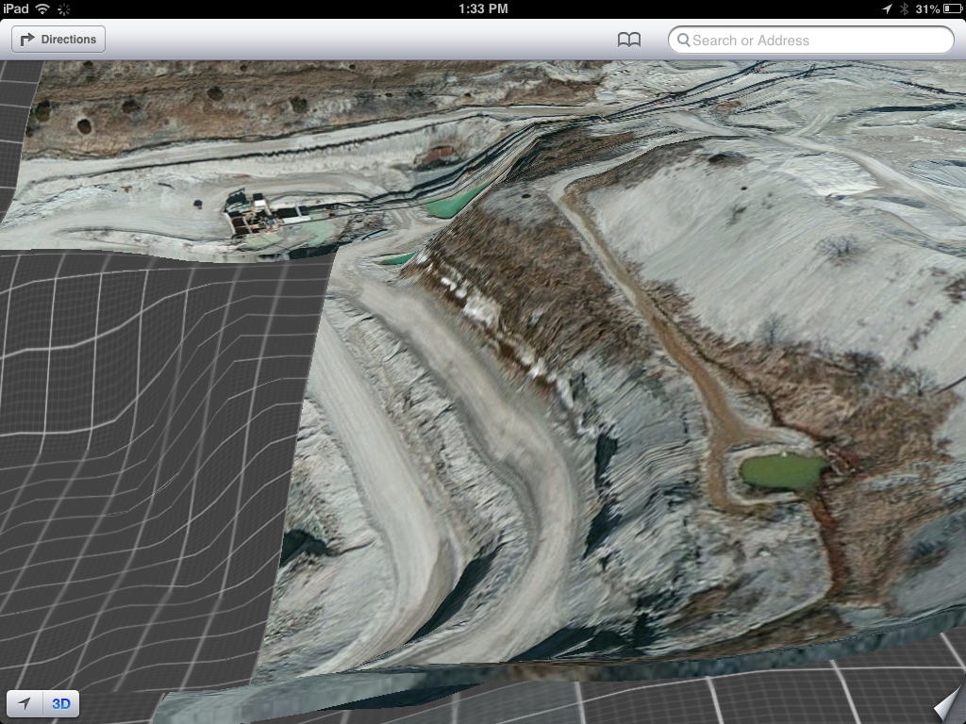Viewport: 966px width, 724px height.
Task: Open the Bookmarks book icon
Action: (629, 40)
